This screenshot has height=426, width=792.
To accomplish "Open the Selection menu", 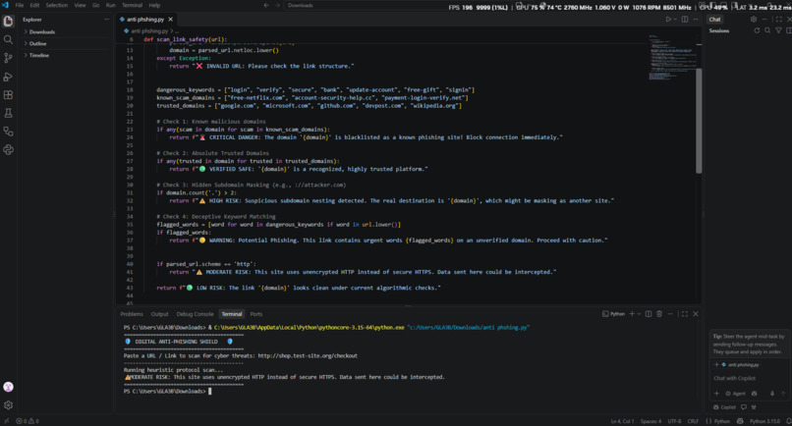I will pos(57,5).
